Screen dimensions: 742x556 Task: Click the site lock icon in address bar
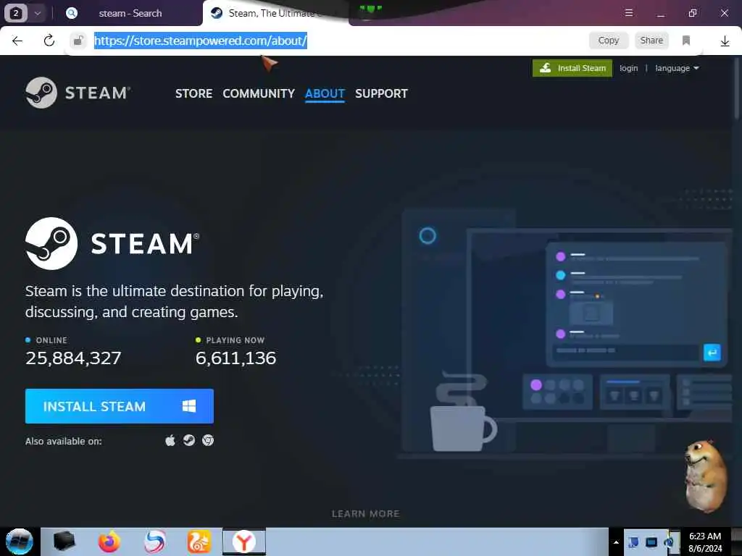point(78,41)
